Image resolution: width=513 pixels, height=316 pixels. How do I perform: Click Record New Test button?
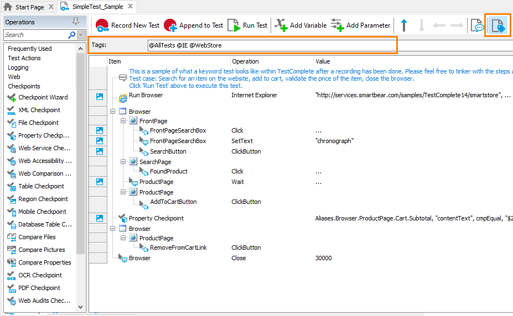pos(128,25)
